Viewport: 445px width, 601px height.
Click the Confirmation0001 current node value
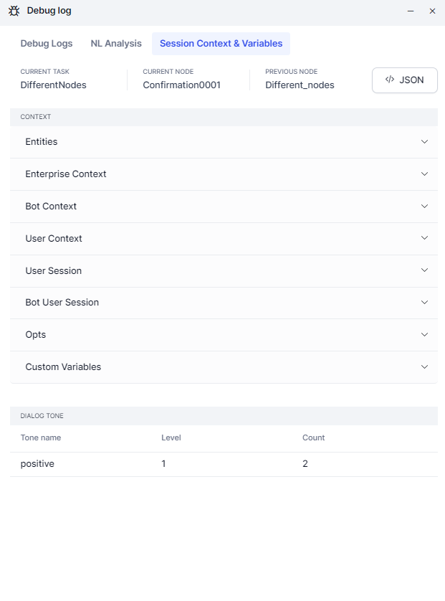click(x=181, y=85)
